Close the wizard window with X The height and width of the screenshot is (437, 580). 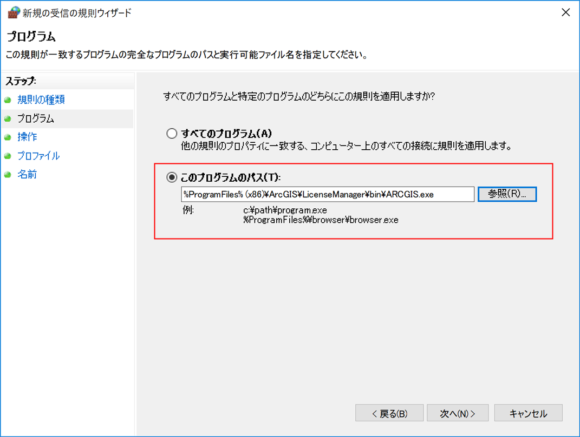coord(565,12)
